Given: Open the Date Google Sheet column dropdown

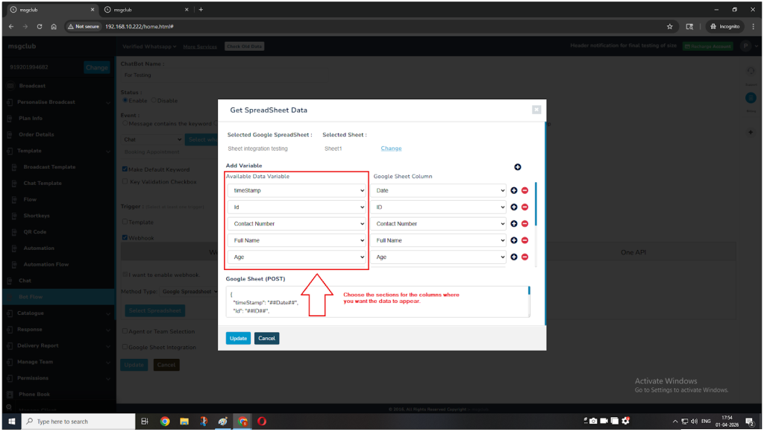Looking at the screenshot, I should (x=439, y=190).
